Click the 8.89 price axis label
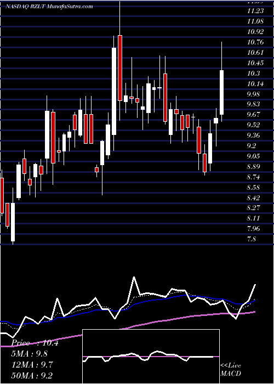 (x=254, y=167)
